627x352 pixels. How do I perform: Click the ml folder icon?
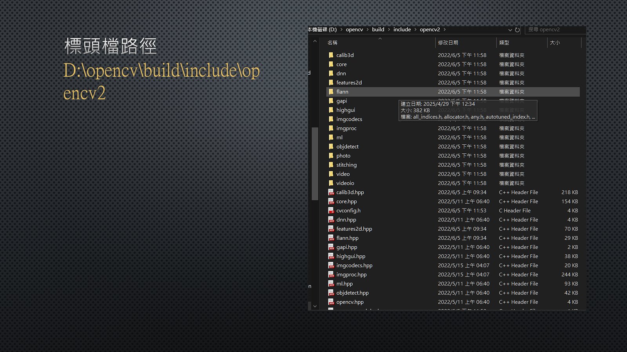(331, 137)
